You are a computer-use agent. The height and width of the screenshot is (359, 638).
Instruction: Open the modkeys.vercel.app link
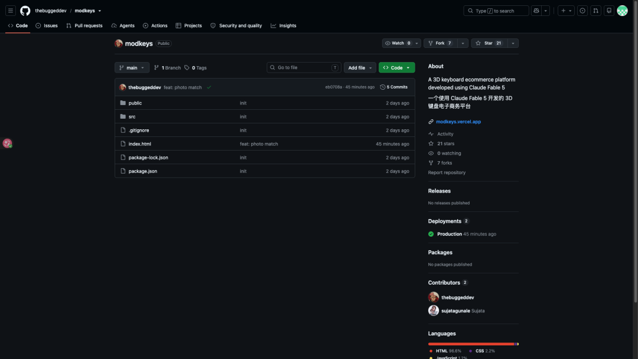458,122
